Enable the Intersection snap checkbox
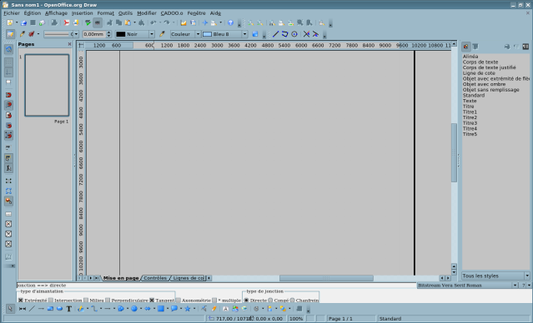 click(51, 301)
